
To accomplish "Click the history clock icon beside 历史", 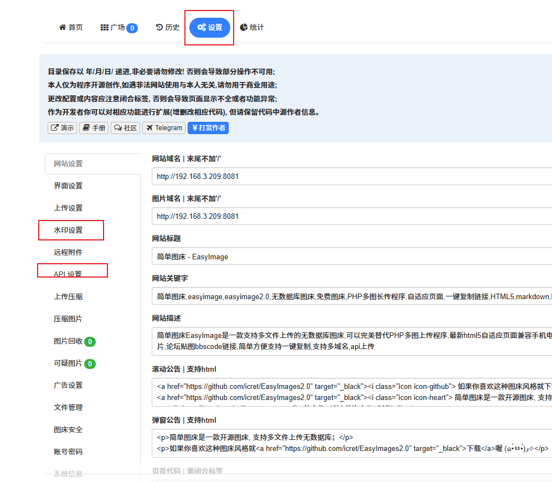I will pyautogui.click(x=159, y=27).
